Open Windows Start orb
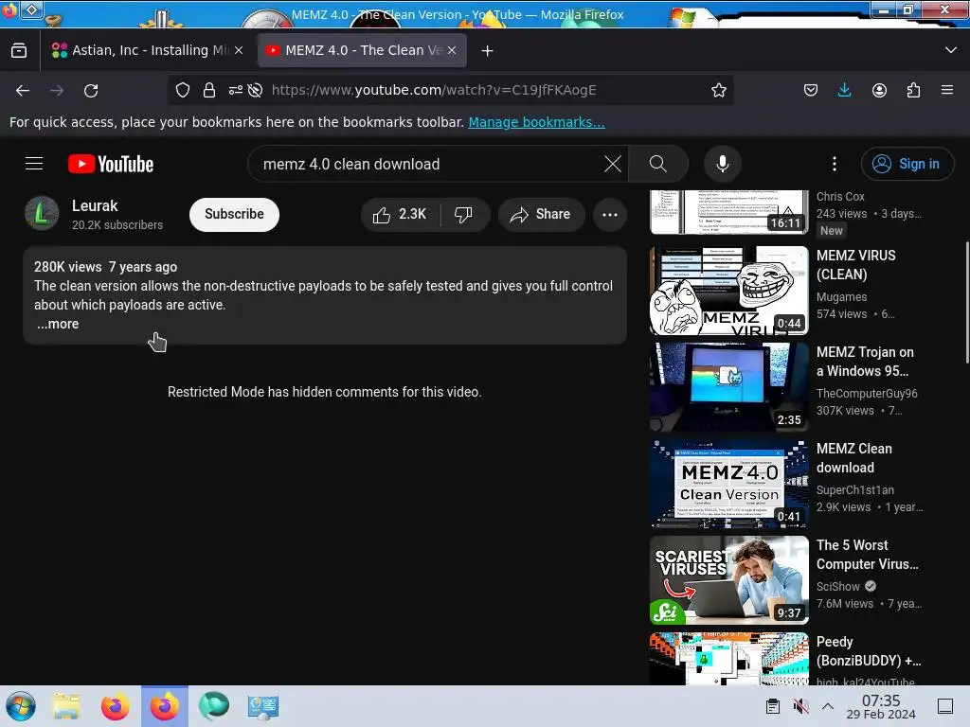Image resolution: width=970 pixels, height=727 pixels. 21,706
